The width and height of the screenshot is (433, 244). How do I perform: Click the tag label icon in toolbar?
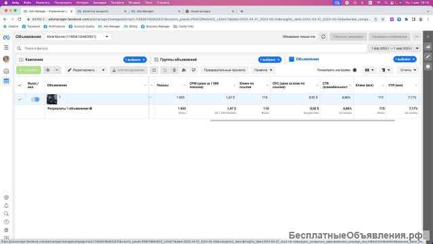coord(193,70)
